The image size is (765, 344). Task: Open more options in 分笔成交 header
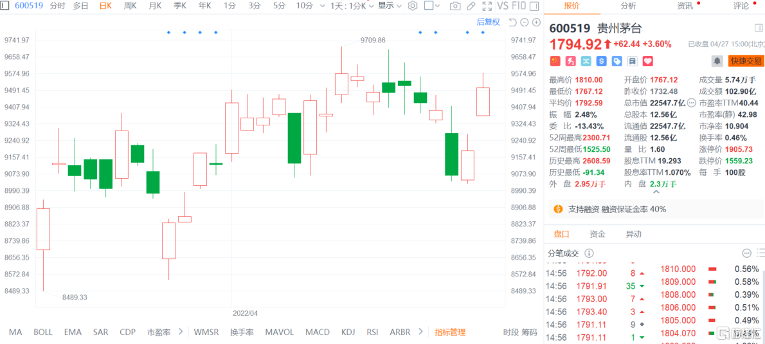(x=746, y=253)
